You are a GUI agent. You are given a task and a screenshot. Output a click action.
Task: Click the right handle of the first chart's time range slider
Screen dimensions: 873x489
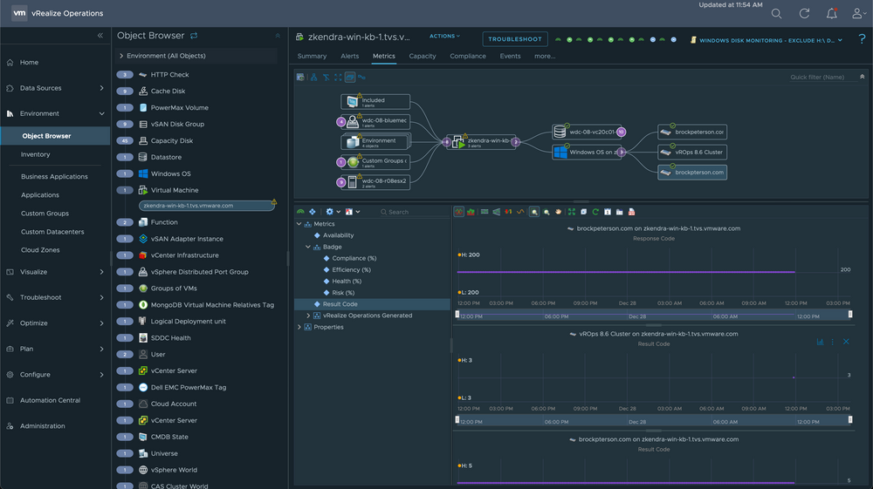(850, 315)
